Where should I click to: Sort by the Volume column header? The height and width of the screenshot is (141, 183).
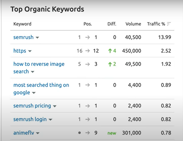point(133,24)
